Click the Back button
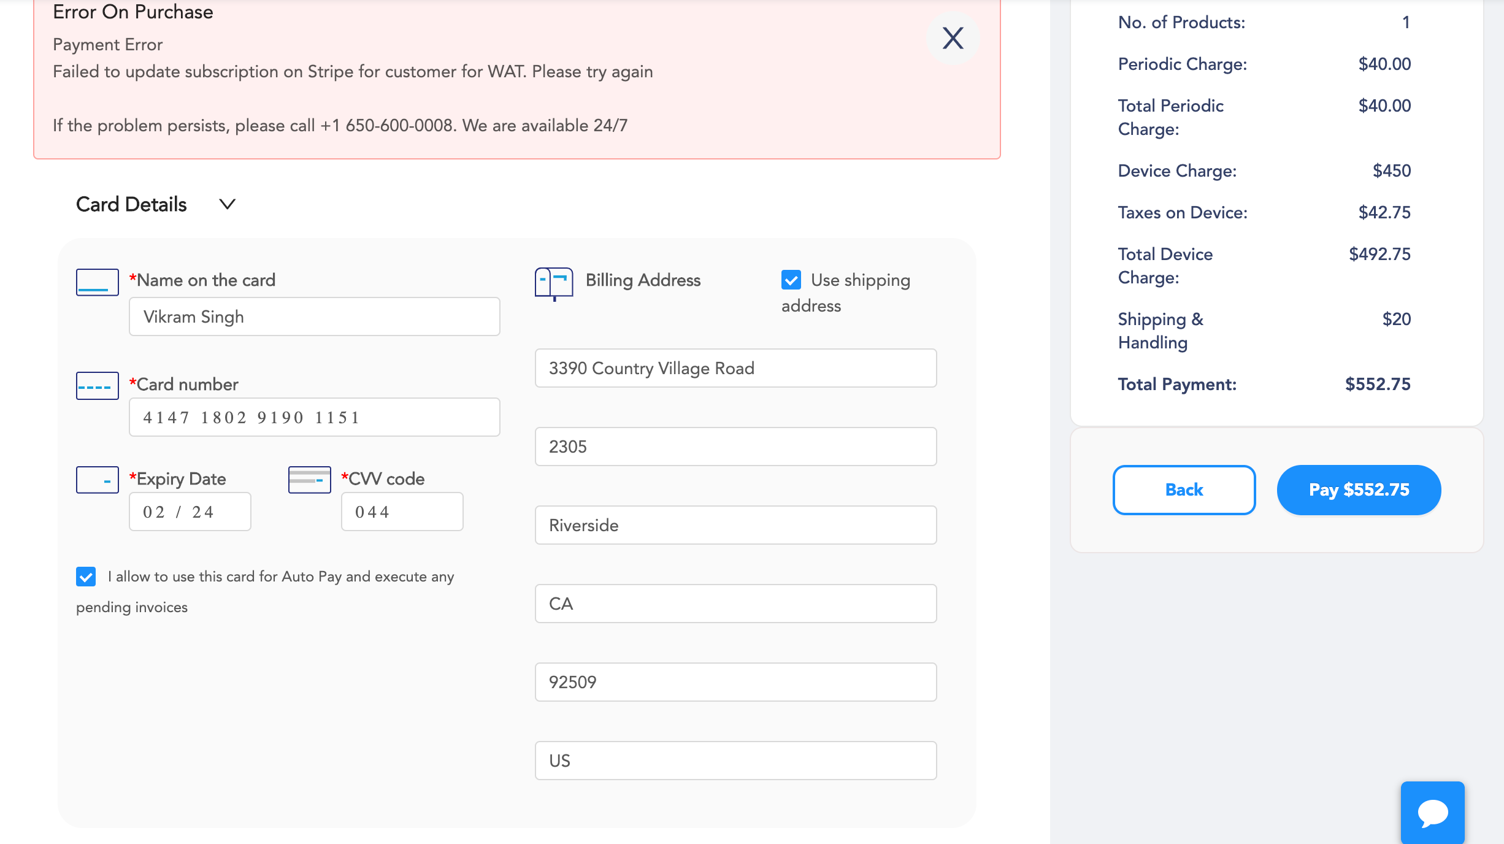 point(1184,489)
